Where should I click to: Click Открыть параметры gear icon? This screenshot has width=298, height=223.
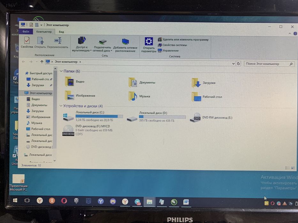pyautogui.click(x=149, y=45)
